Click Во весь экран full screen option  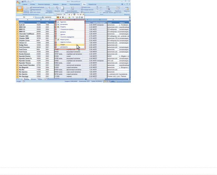[35, 12]
